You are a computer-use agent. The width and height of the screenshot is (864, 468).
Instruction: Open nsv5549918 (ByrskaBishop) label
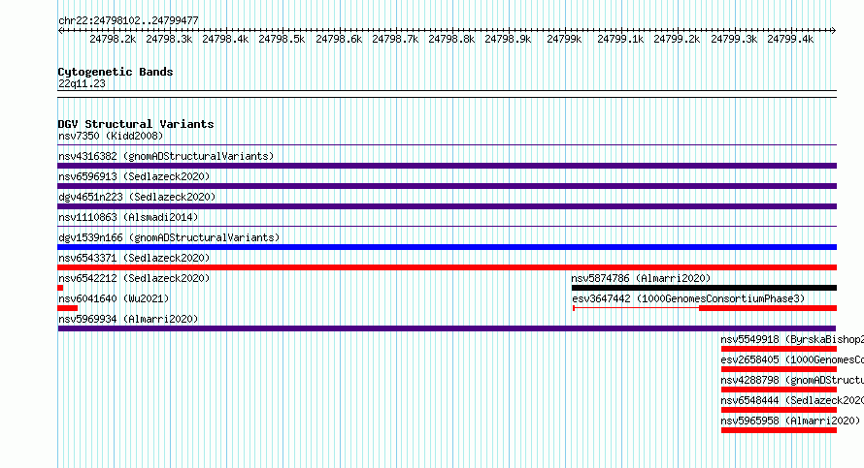(x=792, y=339)
